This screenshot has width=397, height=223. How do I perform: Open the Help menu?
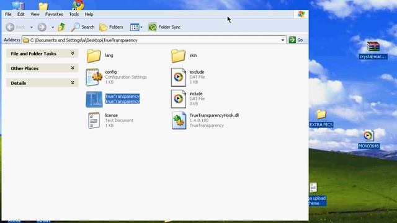89,14
